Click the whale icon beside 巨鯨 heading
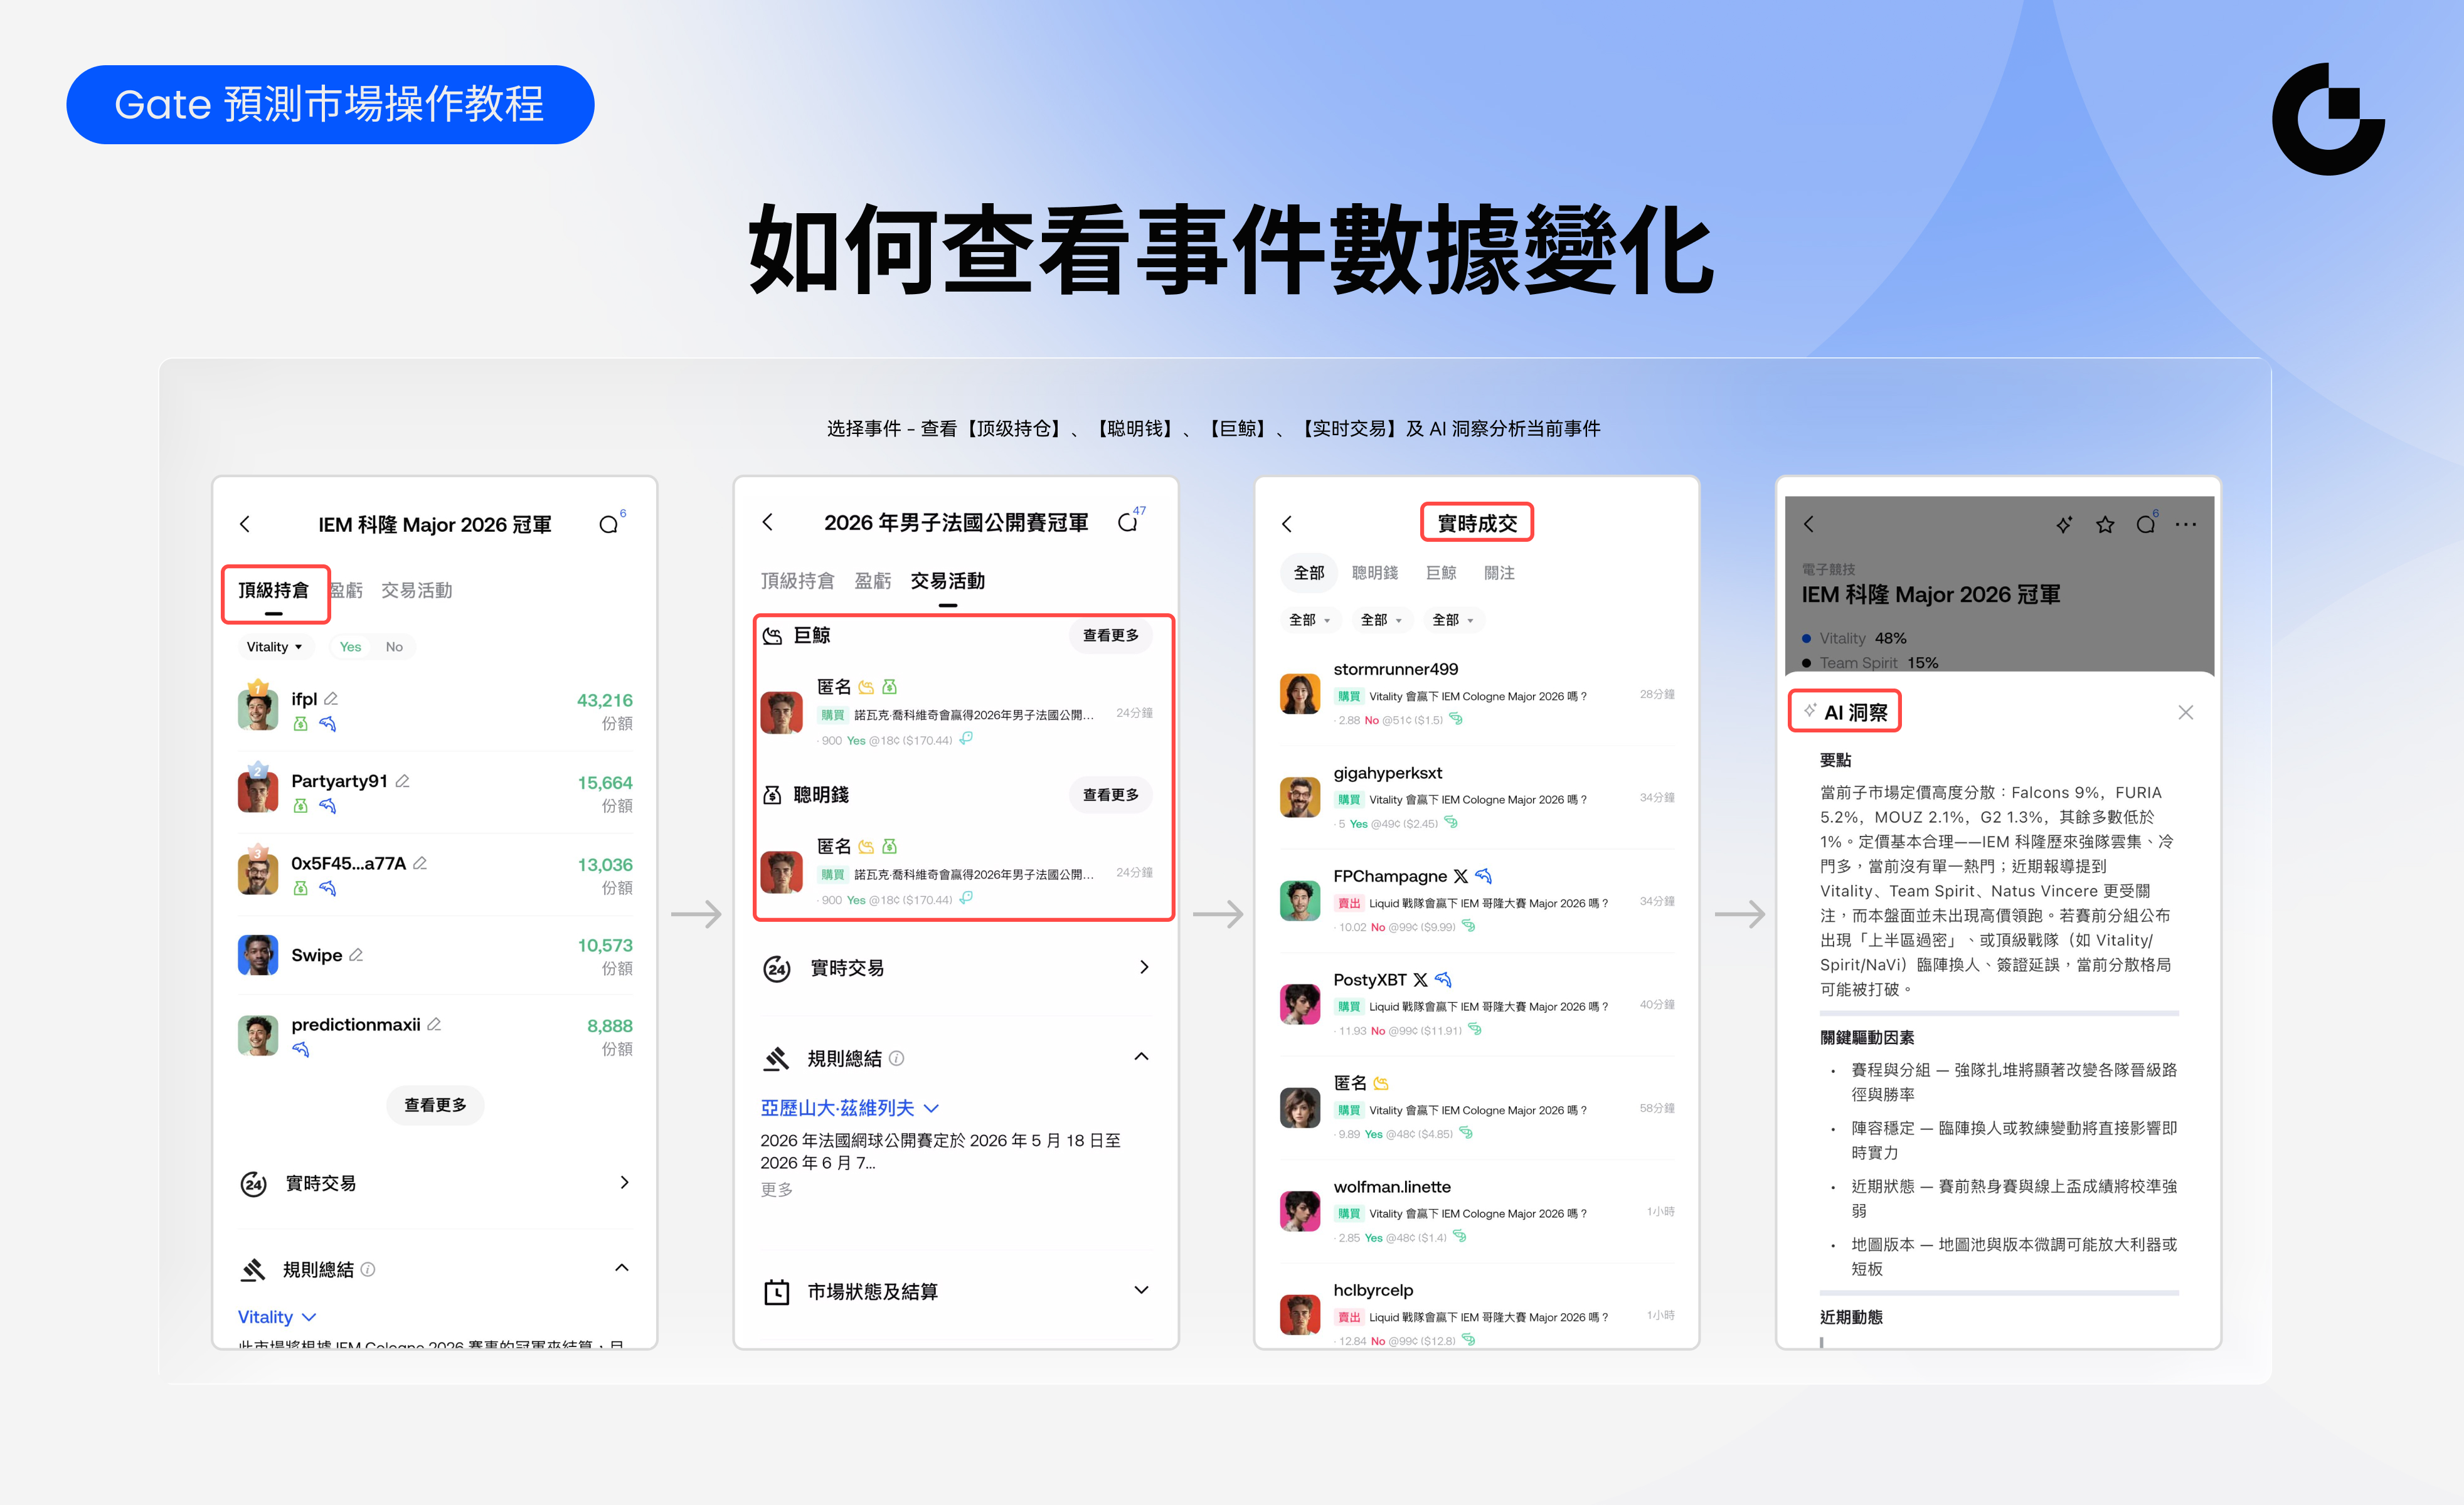This screenshot has width=2464, height=1505. [x=772, y=636]
